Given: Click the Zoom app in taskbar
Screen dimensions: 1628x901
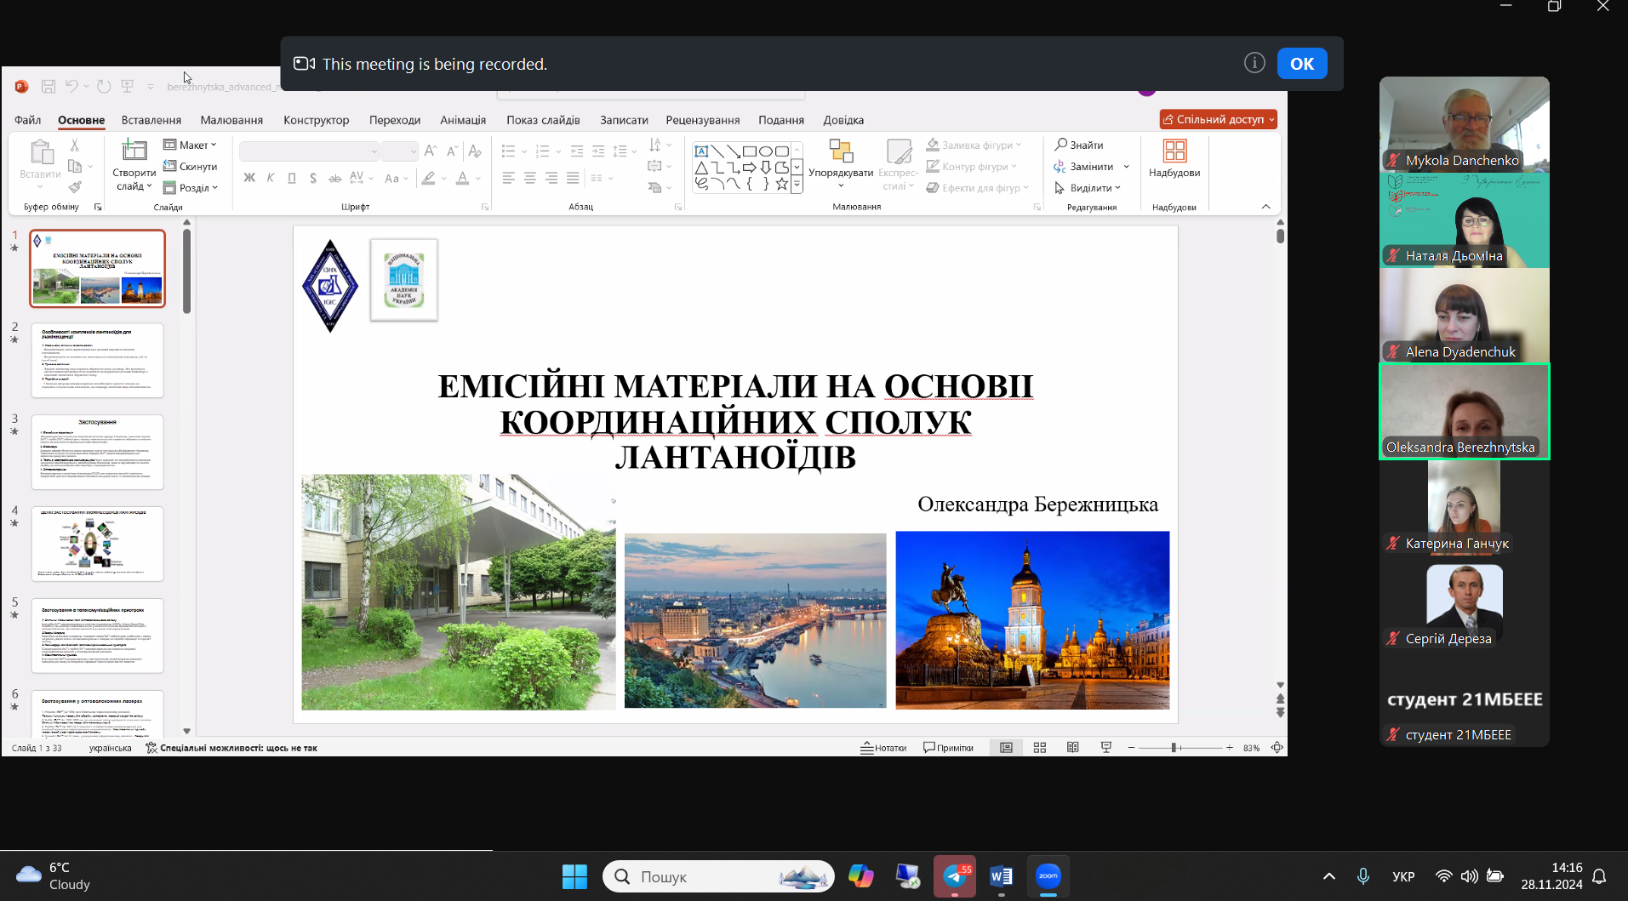Looking at the screenshot, I should click(1048, 876).
